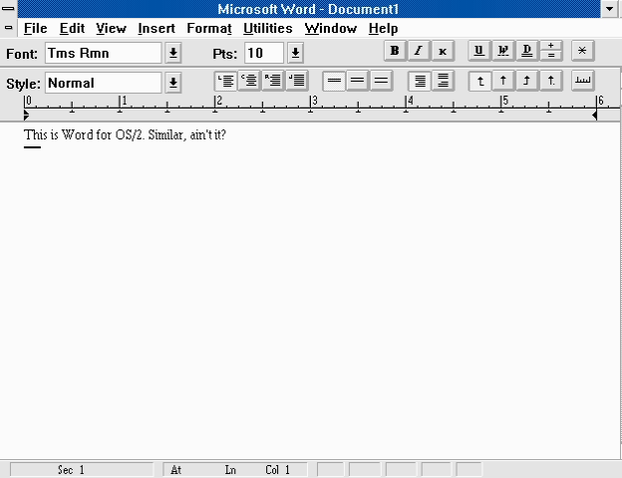
Task: Click the superscript/subscript plus-equals button
Action: click(x=550, y=51)
